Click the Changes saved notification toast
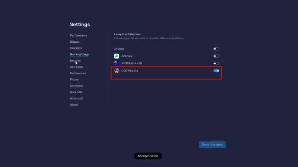298x167 pixels. click(148, 156)
